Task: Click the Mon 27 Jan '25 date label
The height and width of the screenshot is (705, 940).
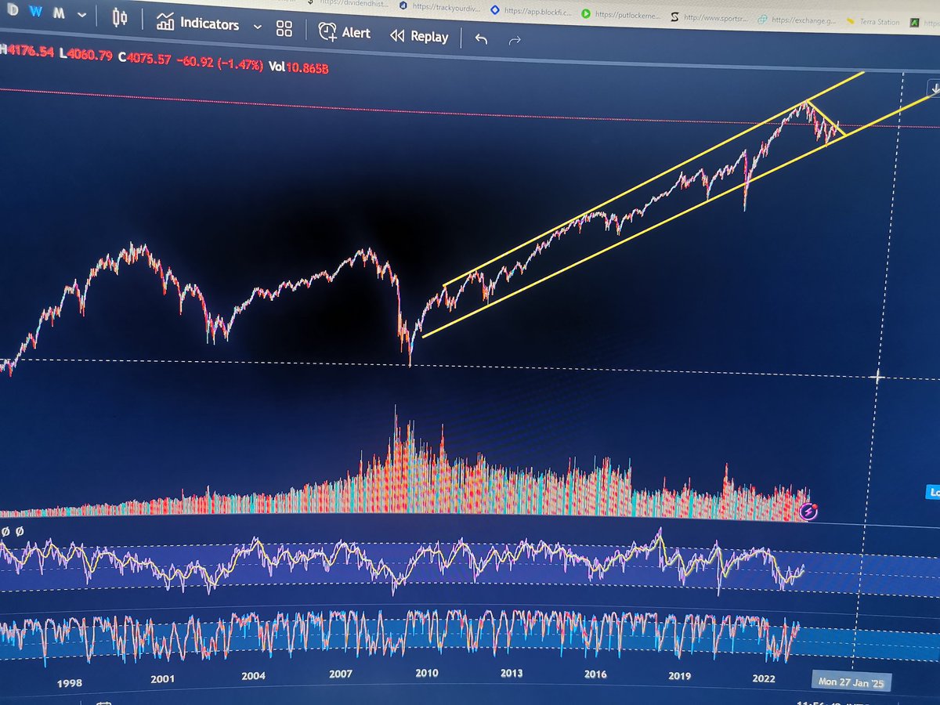Action: pyautogui.click(x=851, y=682)
